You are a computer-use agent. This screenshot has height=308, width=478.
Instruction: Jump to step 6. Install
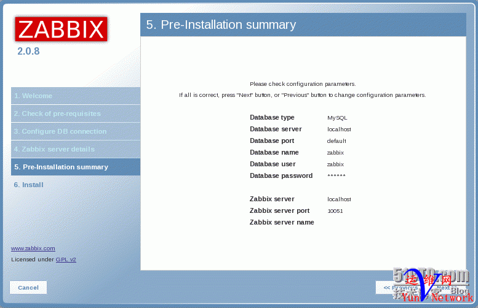point(76,185)
